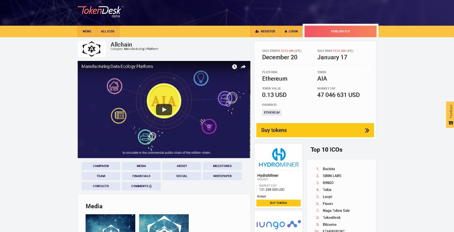
Task: Switch to the CAMPAIGN tab
Action: point(101,166)
